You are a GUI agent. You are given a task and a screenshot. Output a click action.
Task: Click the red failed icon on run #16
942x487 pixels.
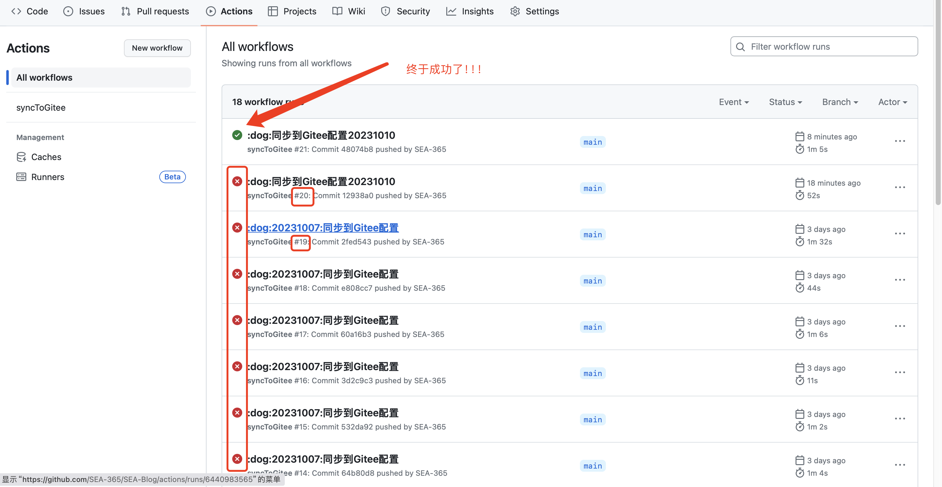[237, 366]
